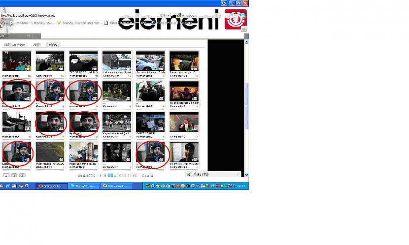The height and width of the screenshot is (245, 409).
Task: Restore down the browser window
Action: [239, 3]
